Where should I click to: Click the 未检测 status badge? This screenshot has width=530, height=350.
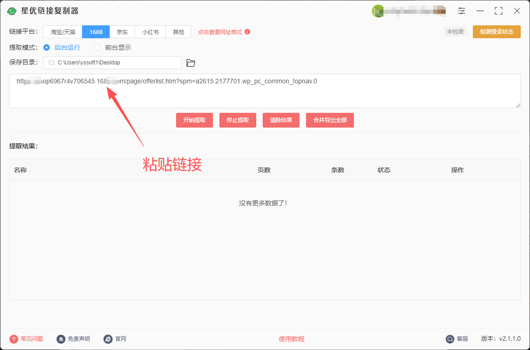point(455,32)
